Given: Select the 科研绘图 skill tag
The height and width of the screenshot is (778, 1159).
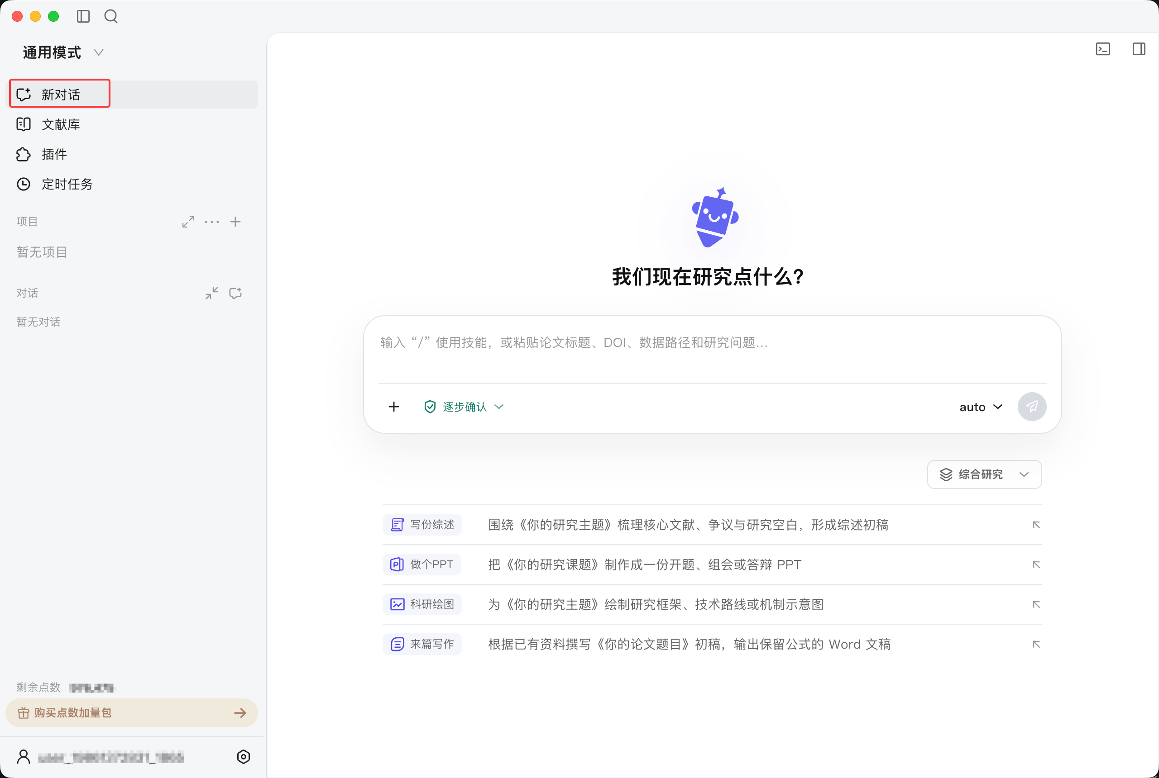Looking at the screenshot, I should 422,604.
